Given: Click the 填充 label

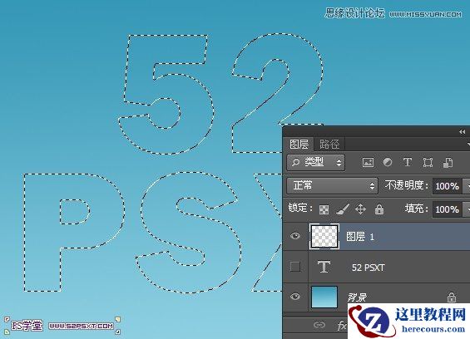Looking at the screenshot, I should click(x=416, y=209).
